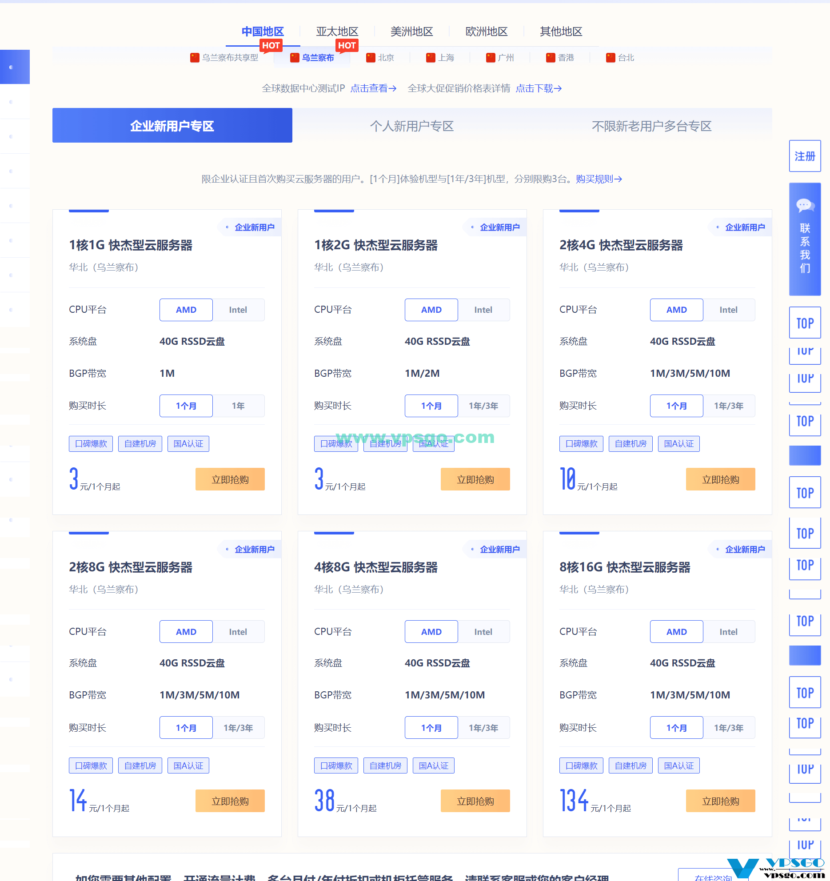The height and width of the screenshot is (881, 830).
Task: Select Intel for 1核1G server
Action: pos(238,310)
